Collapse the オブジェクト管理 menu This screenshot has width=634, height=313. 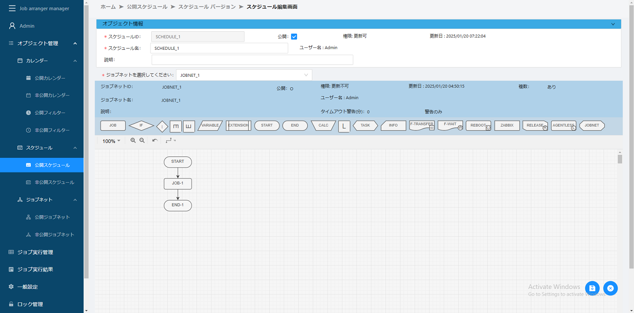[x=75, y=43]
